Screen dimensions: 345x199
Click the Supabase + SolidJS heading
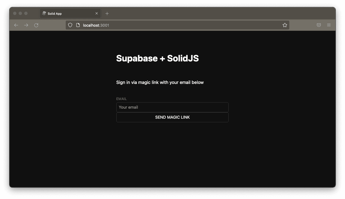point(158,58)
